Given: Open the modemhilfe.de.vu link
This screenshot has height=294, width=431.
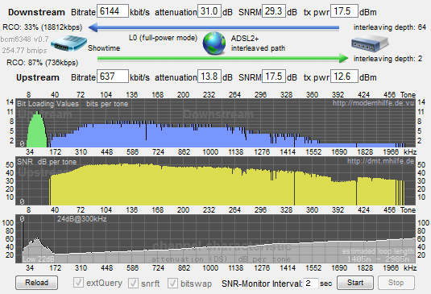Looking at the screenshot, I should click(373, 103).
